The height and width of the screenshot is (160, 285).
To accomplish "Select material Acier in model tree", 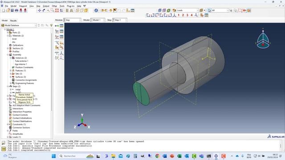I will [x=14, y=39].
